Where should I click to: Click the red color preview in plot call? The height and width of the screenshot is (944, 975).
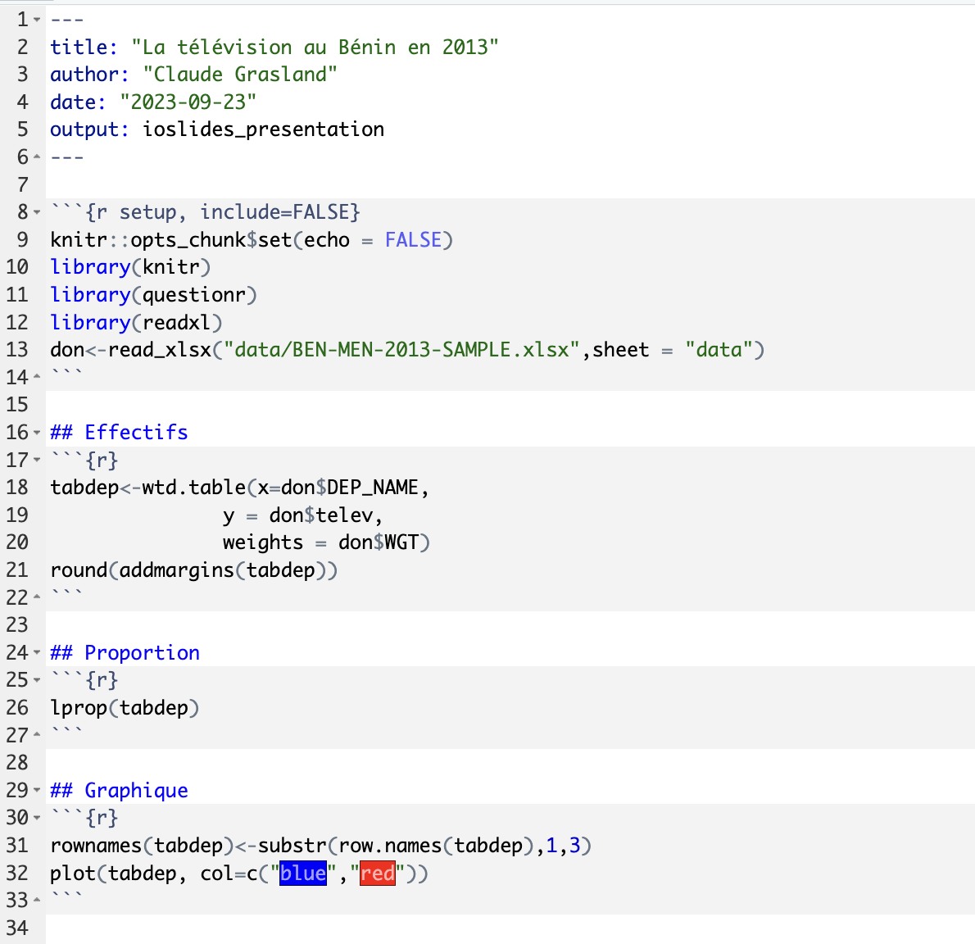point(377,873)
